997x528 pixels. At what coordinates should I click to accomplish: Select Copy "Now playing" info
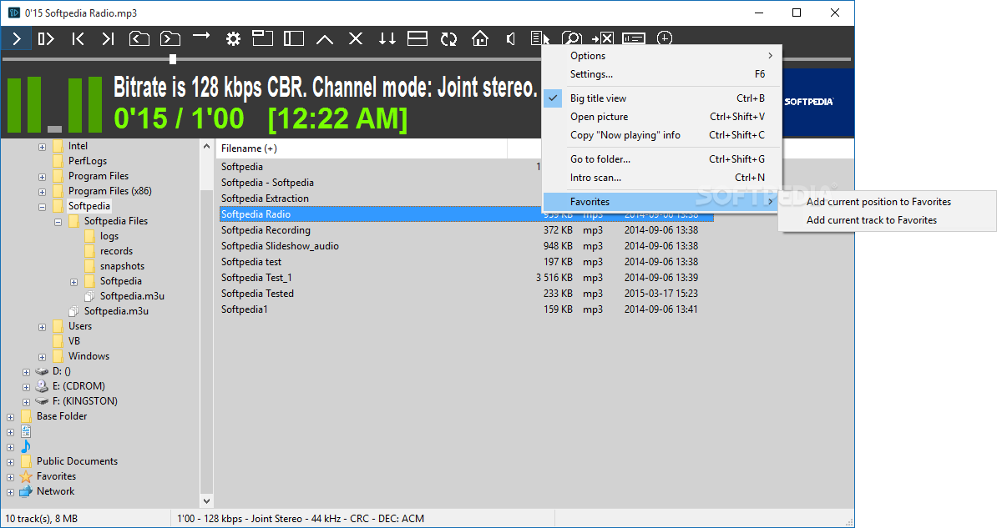[x=661, y=135]
